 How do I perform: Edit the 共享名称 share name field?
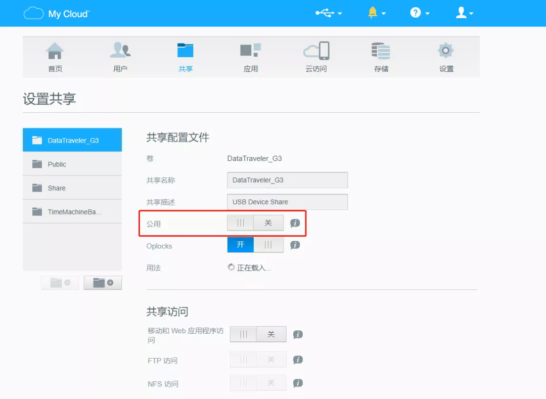pos(287,180)
